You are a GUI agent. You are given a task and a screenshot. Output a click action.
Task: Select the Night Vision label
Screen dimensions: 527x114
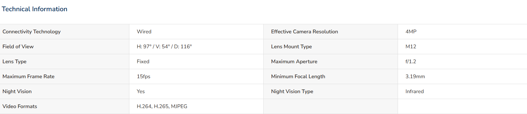pyautogui.click(x=17, y=92)
